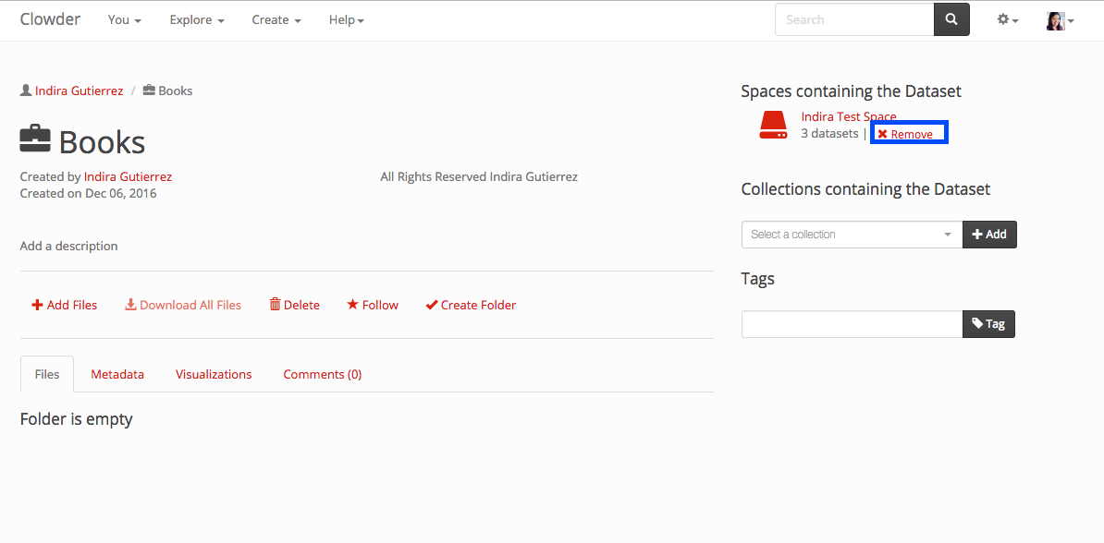The height and width of the screenshot is (543, 1104).
Task: Focus the tags text input field
Action: click(x=852, y=324)
